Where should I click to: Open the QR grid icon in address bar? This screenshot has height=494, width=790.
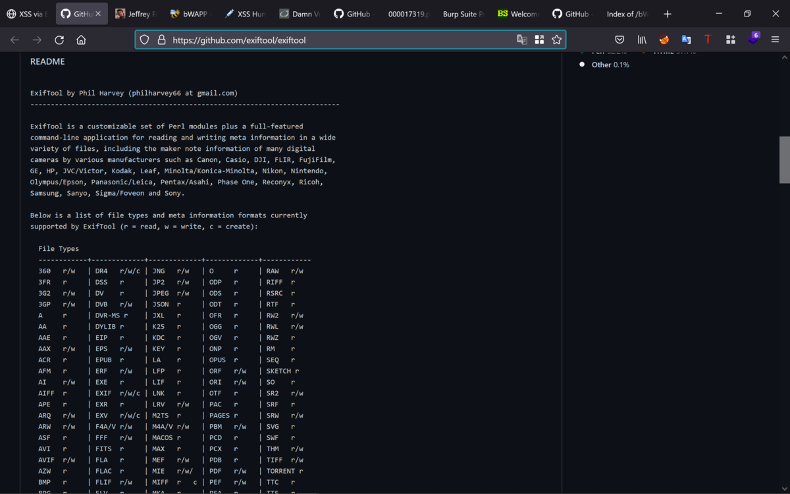[539, 40]
